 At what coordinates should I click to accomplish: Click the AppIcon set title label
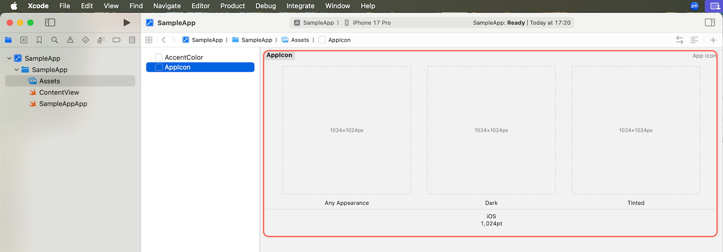[279, 55]
